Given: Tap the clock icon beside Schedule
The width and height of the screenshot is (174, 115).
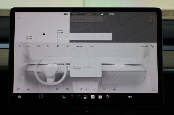Looking at the screenshot, I should [152, 46].
